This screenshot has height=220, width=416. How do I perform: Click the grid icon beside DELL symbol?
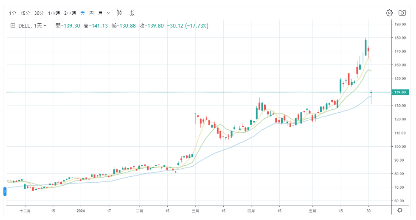click(x=12, y=26)
